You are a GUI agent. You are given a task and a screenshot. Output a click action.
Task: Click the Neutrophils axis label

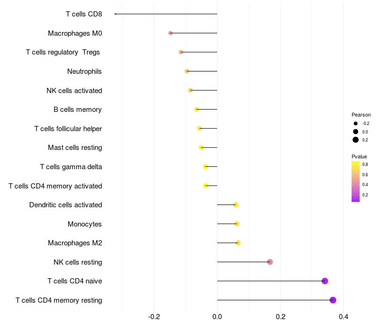tap(85, 71)
